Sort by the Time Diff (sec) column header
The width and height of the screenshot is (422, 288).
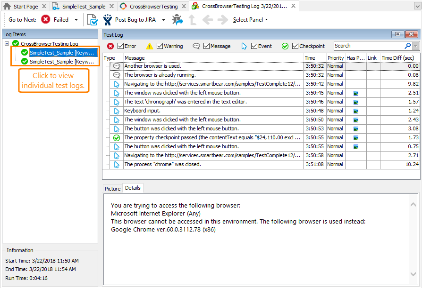pos(400,58)
